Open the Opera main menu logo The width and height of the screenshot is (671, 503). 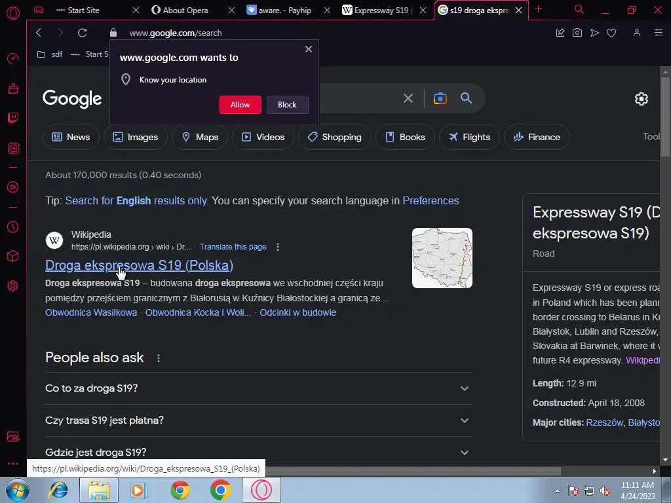tap(13, 13)
